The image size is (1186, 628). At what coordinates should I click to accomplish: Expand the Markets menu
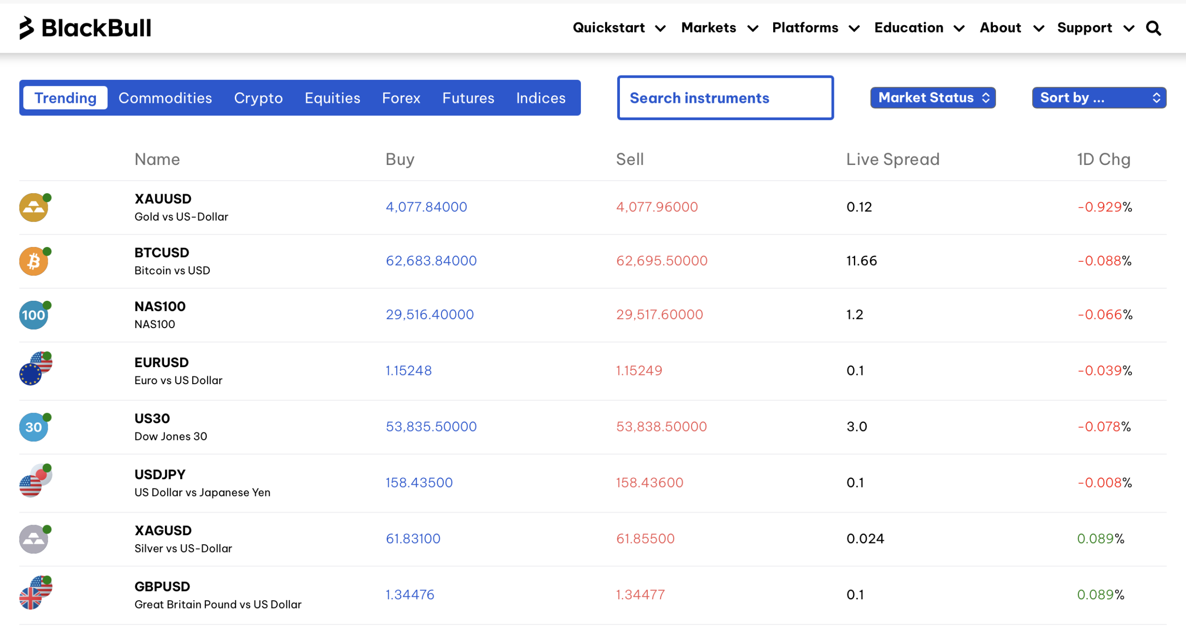click(x=719, y=28)
